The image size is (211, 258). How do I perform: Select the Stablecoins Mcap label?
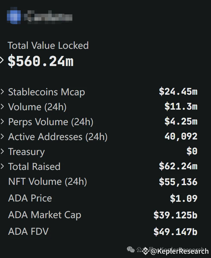[x=47, y=92]
